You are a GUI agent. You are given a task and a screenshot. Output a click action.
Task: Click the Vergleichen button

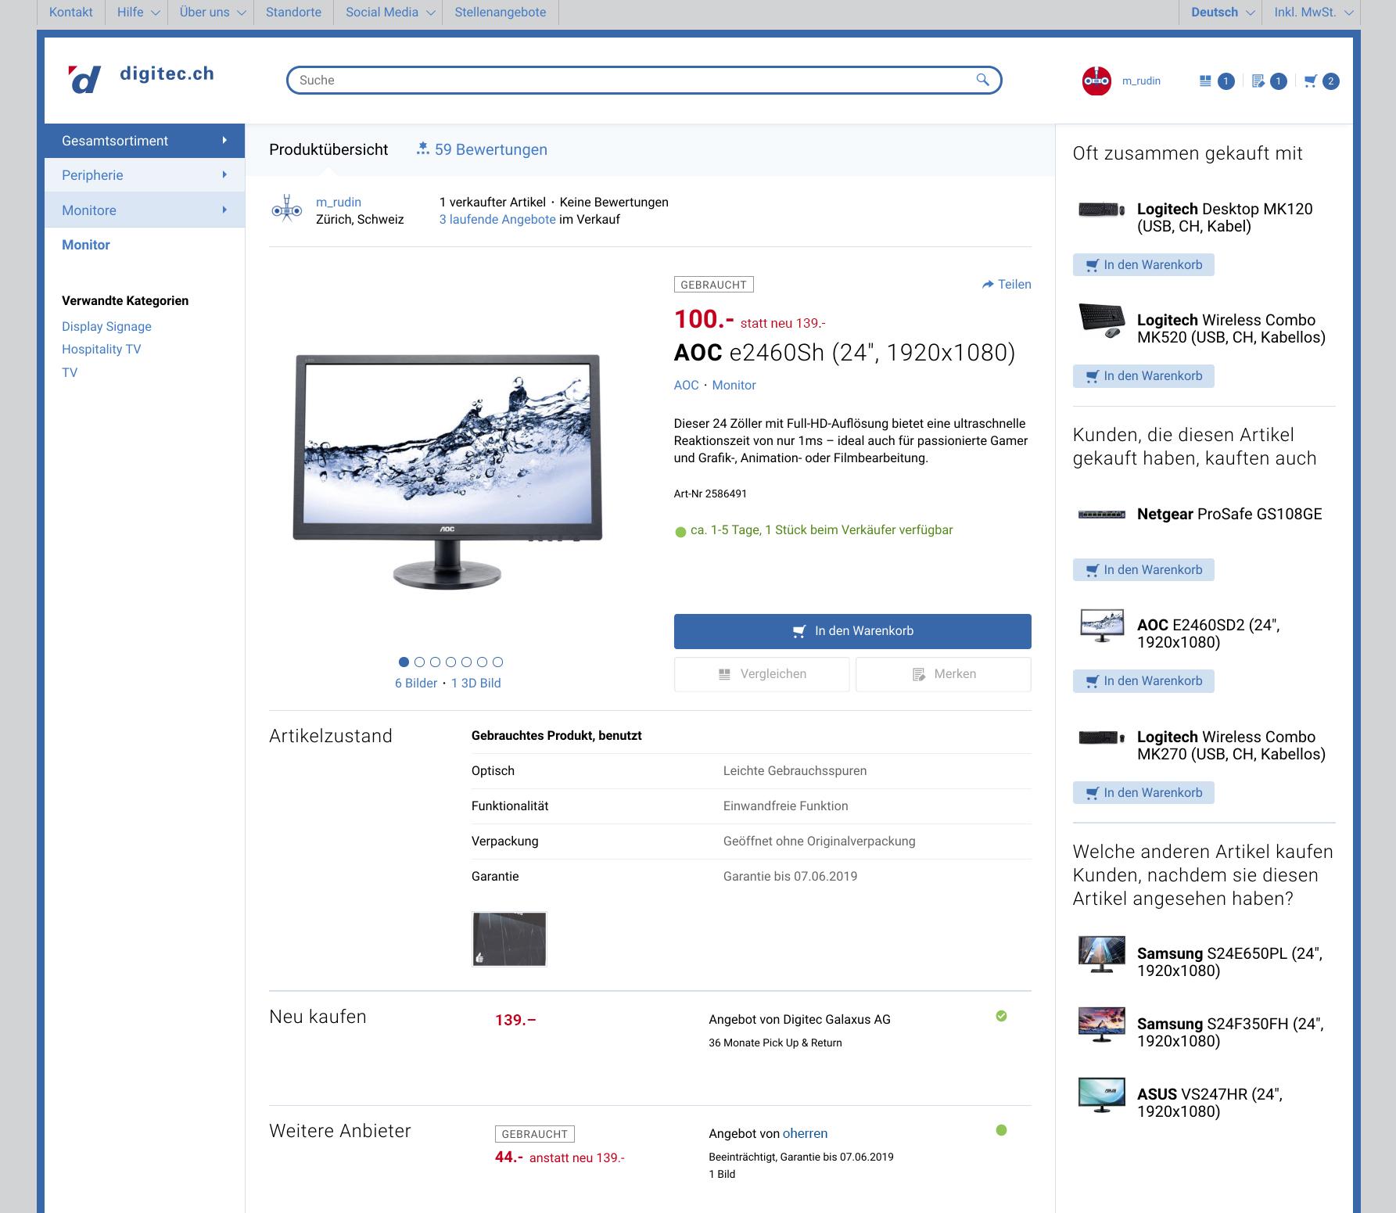(762, 674)
